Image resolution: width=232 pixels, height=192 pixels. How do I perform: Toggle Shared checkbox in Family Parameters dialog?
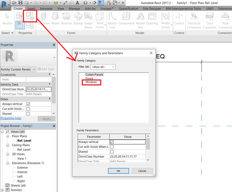[112, 152]
